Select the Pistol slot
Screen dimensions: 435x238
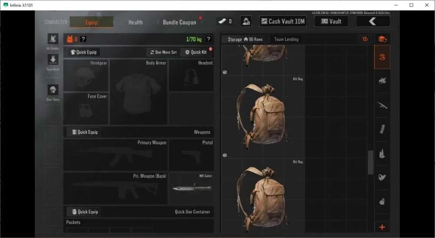pos(191,155)
